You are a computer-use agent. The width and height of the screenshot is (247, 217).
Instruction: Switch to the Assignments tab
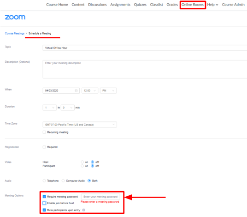[120, 5]
